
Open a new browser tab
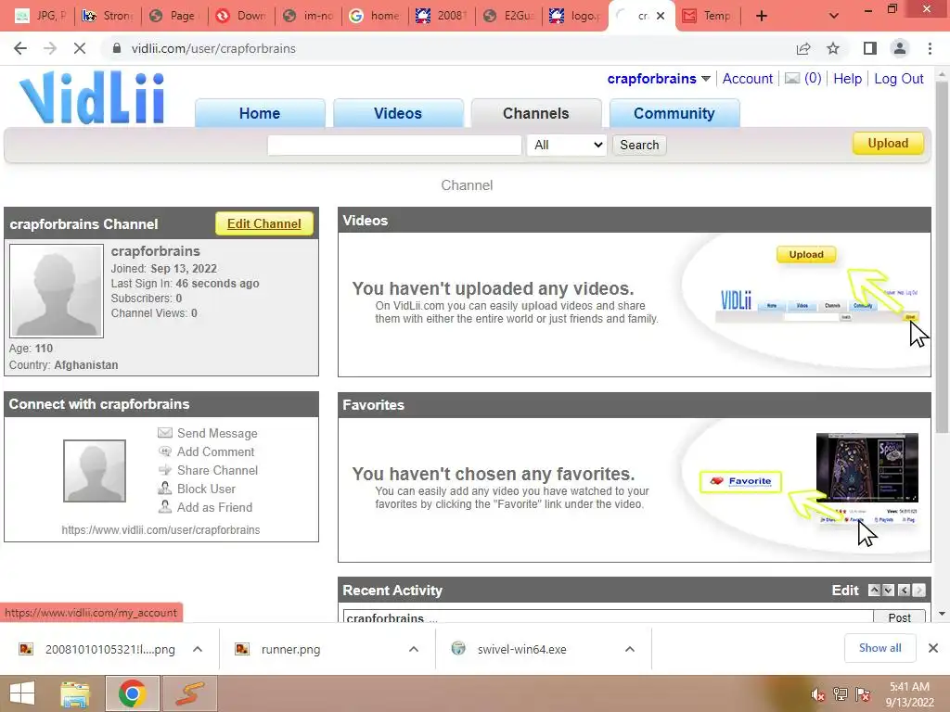click(762, 17)
